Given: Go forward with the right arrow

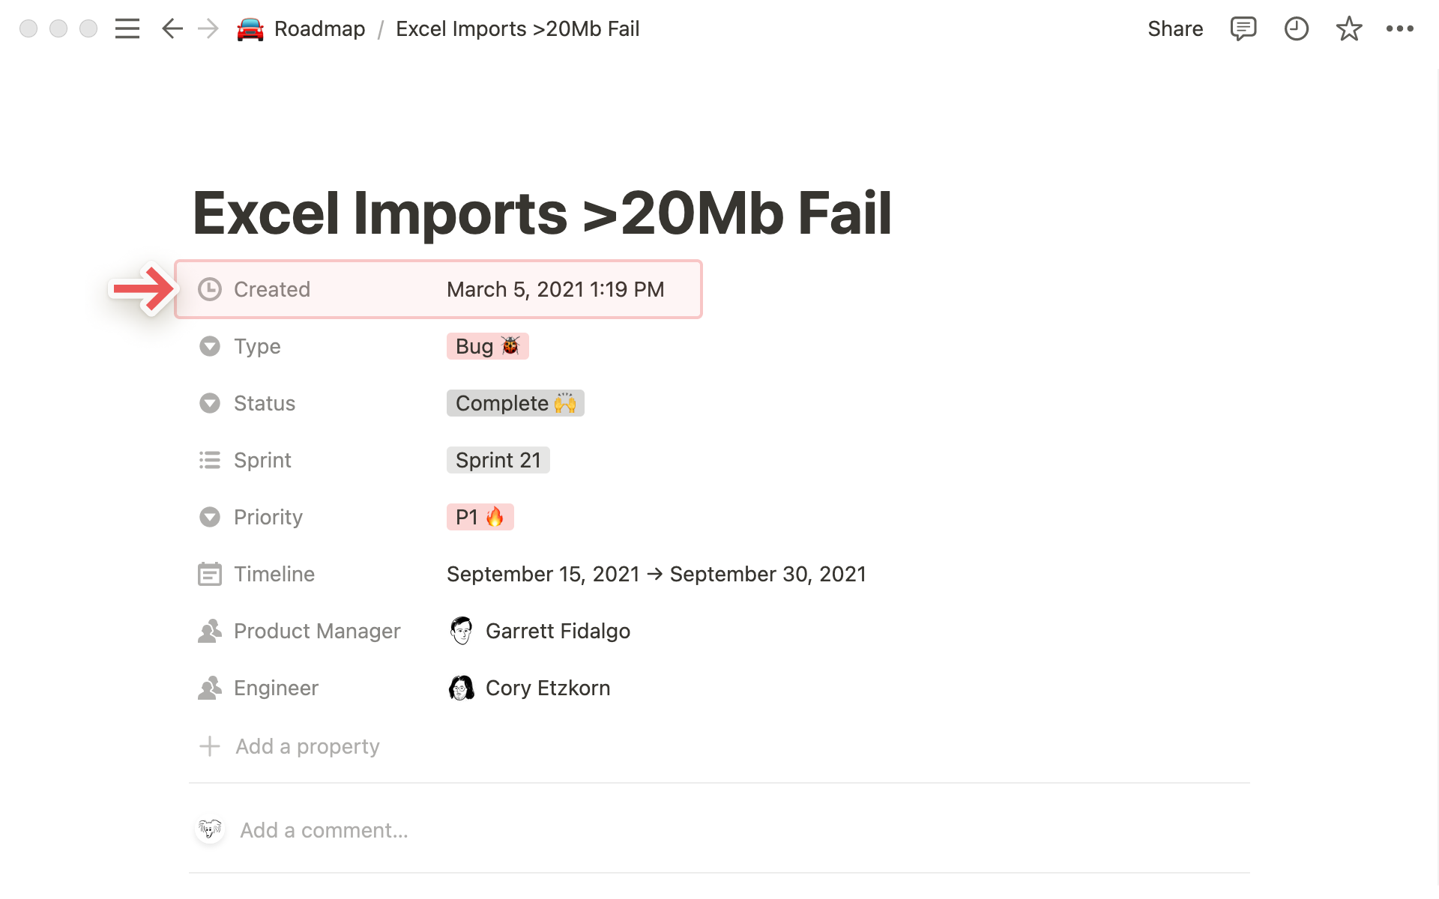Looking at the screenshot, I should point(208,29).
